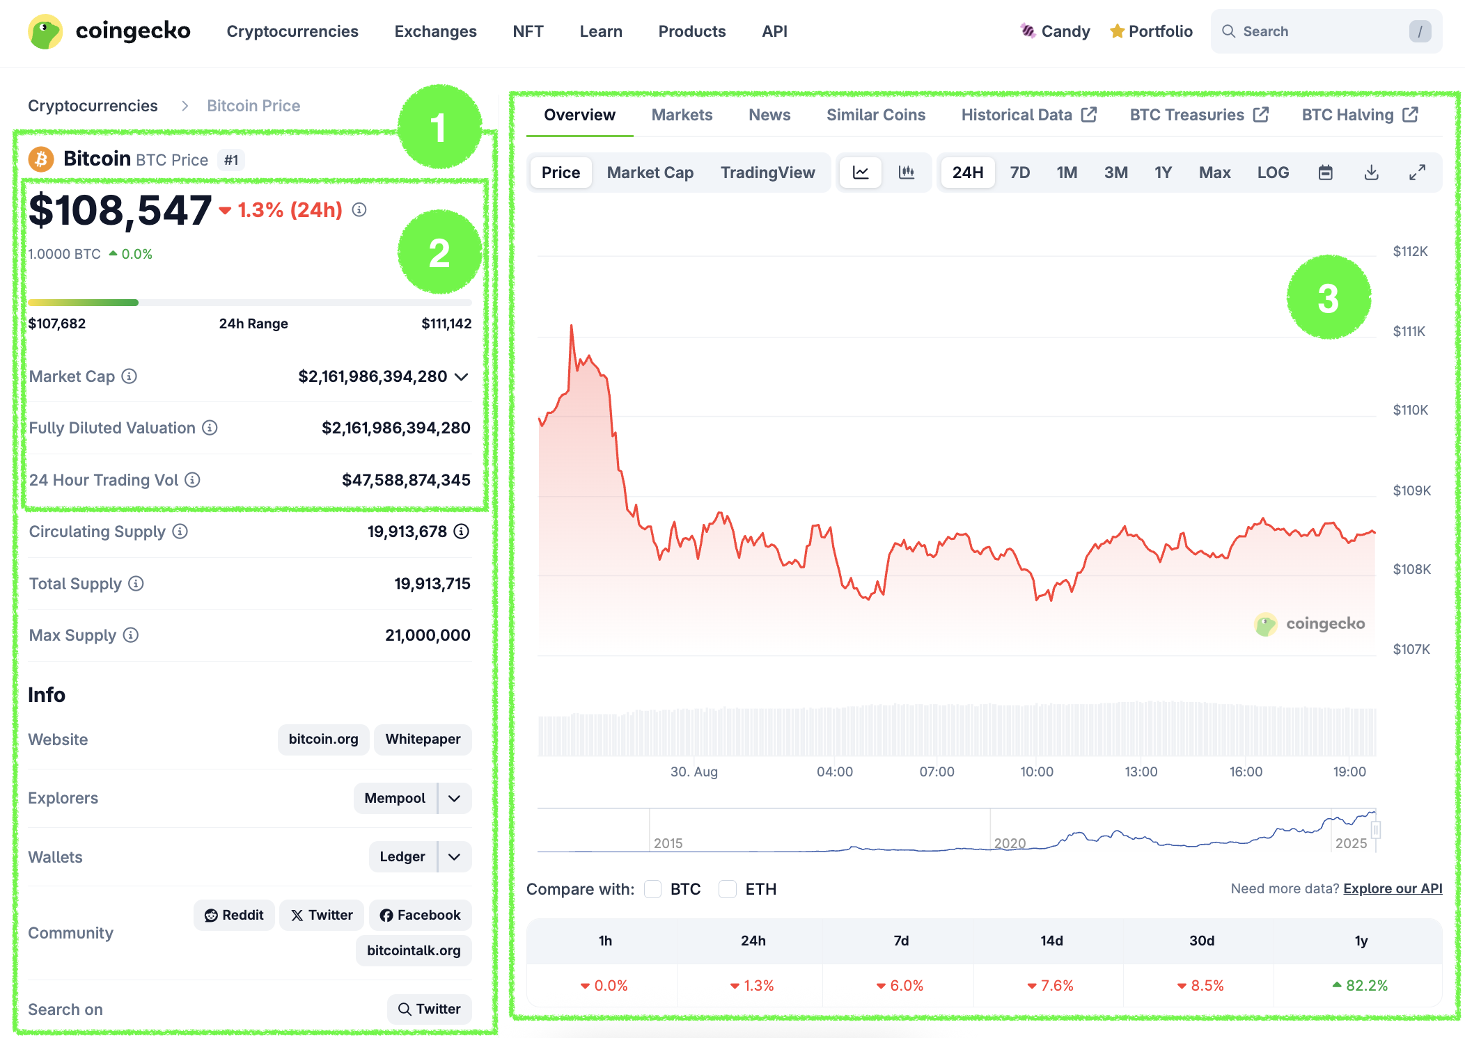This screenshot has height=1038, width=1465.
Task: Open bitcoin.org website link
Action: (324, 739)
